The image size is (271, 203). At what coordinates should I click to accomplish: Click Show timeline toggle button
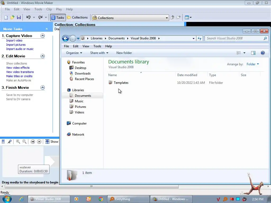(52, 142)
